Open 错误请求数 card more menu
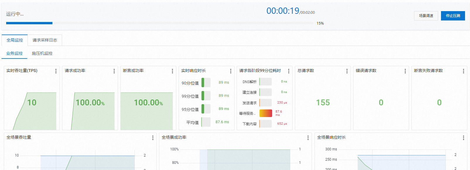Image resolution: width=470 pixels, height=170 pixels. 405,71
